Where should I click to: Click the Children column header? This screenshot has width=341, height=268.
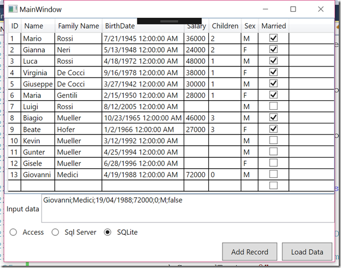pyautogui.click(x=225, y=26)
